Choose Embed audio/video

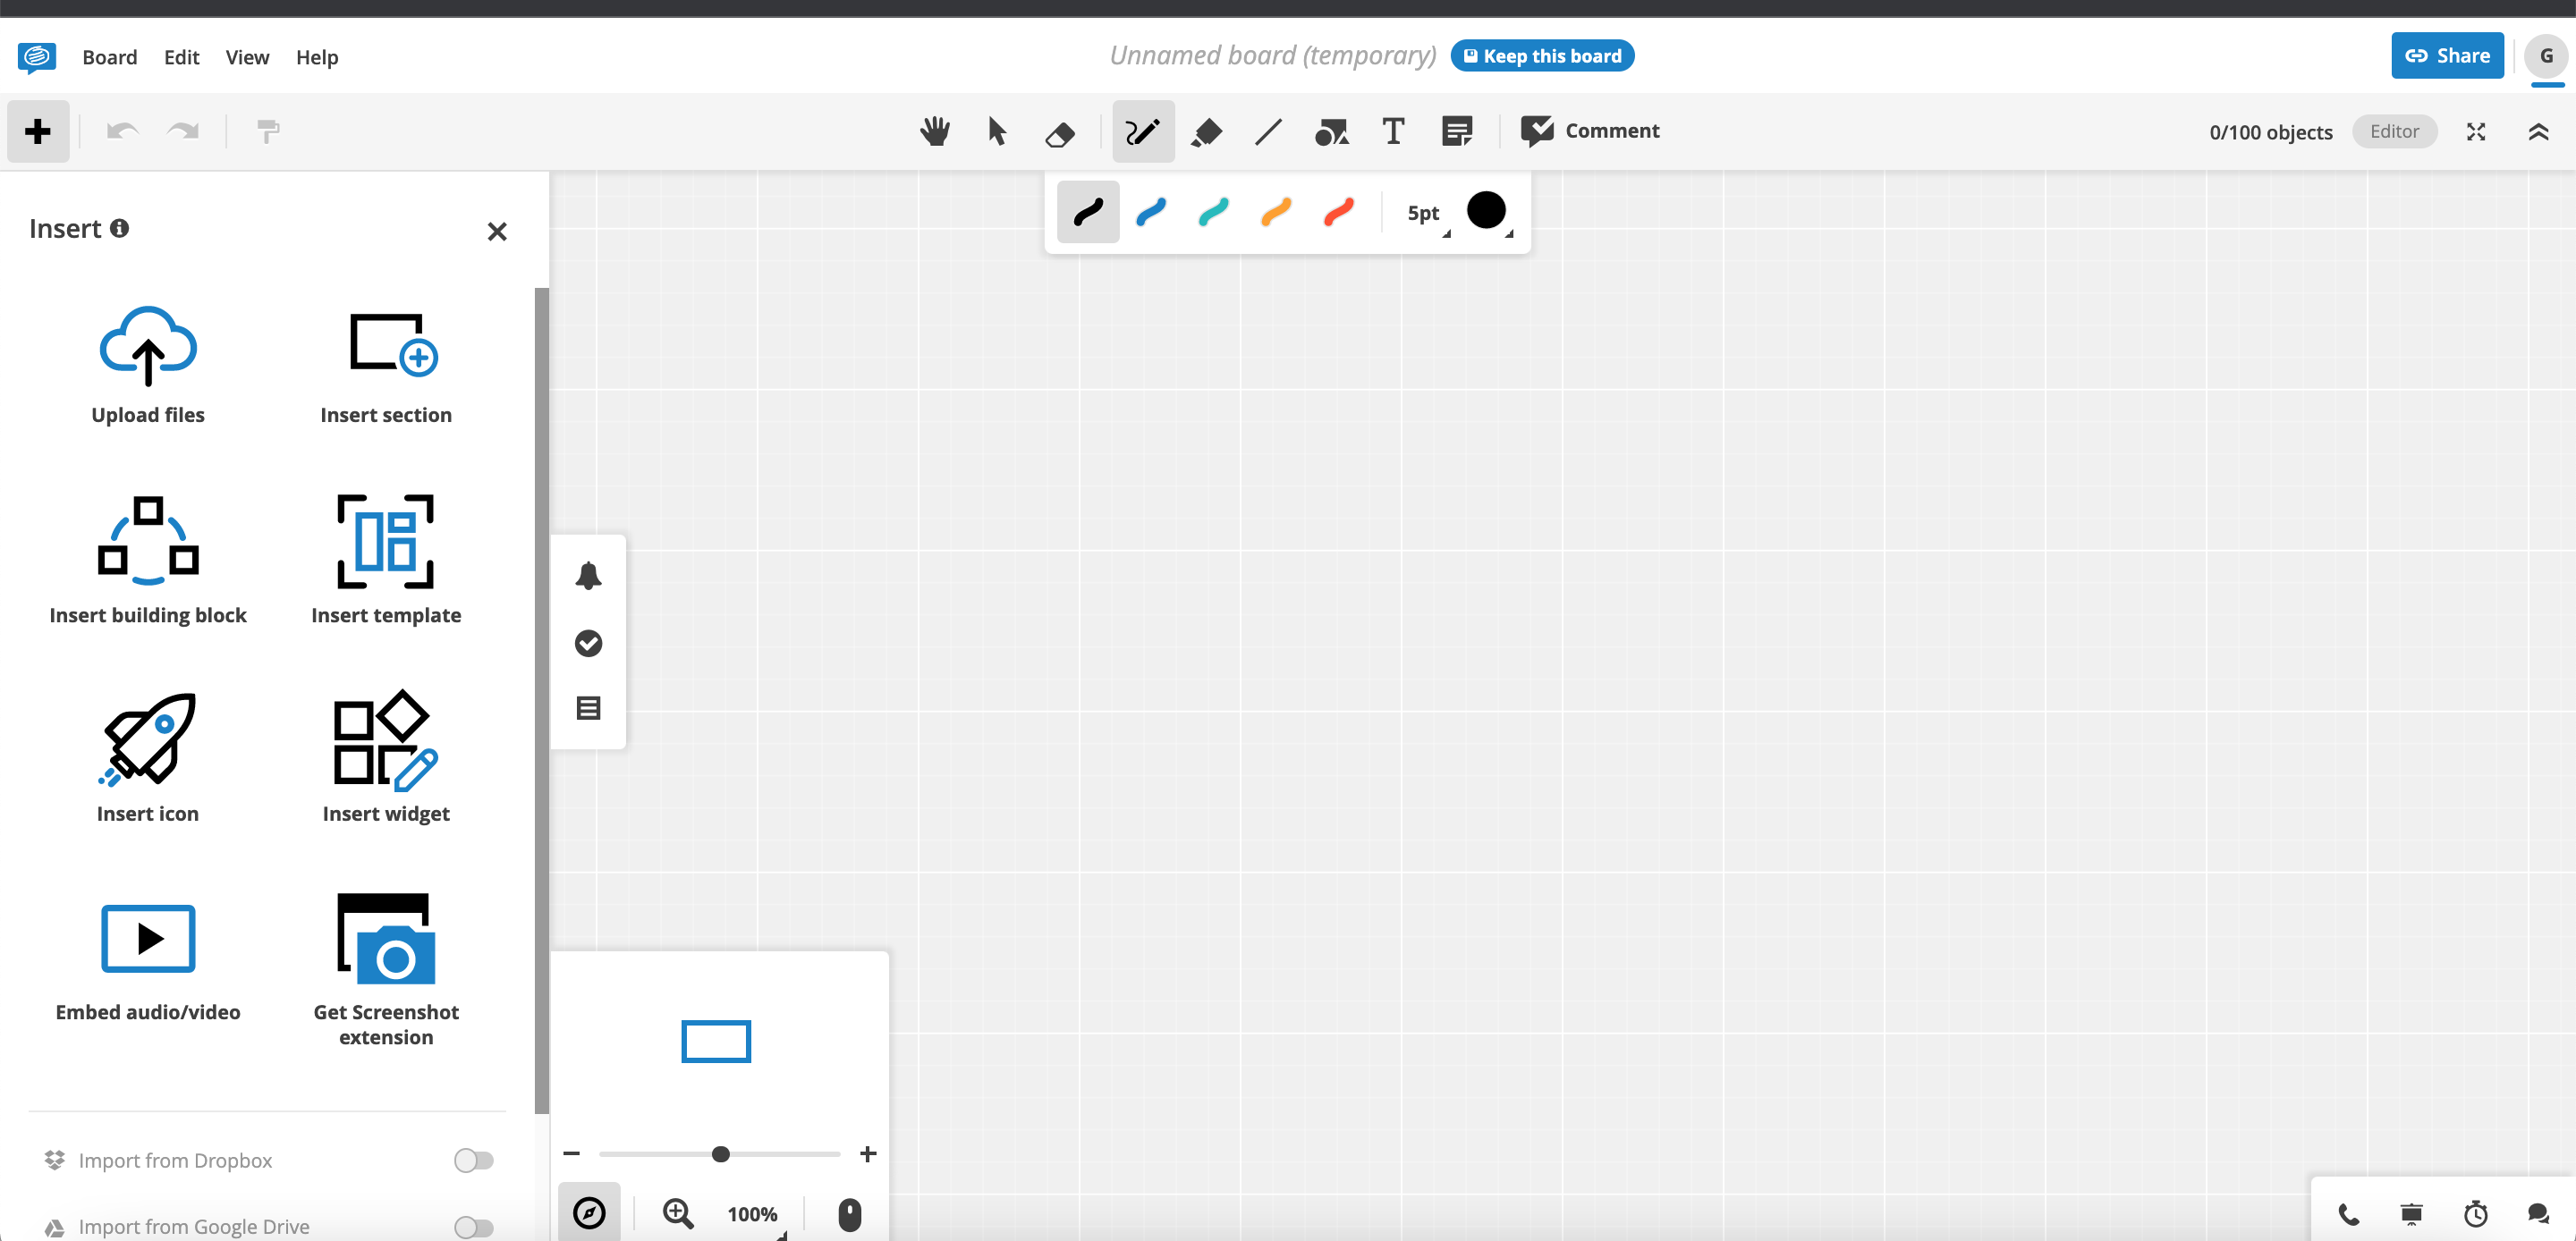click(x=148, y=962)
